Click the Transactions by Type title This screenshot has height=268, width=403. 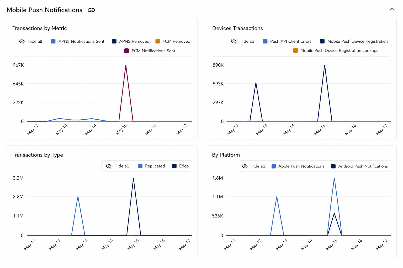coord(38,155)
